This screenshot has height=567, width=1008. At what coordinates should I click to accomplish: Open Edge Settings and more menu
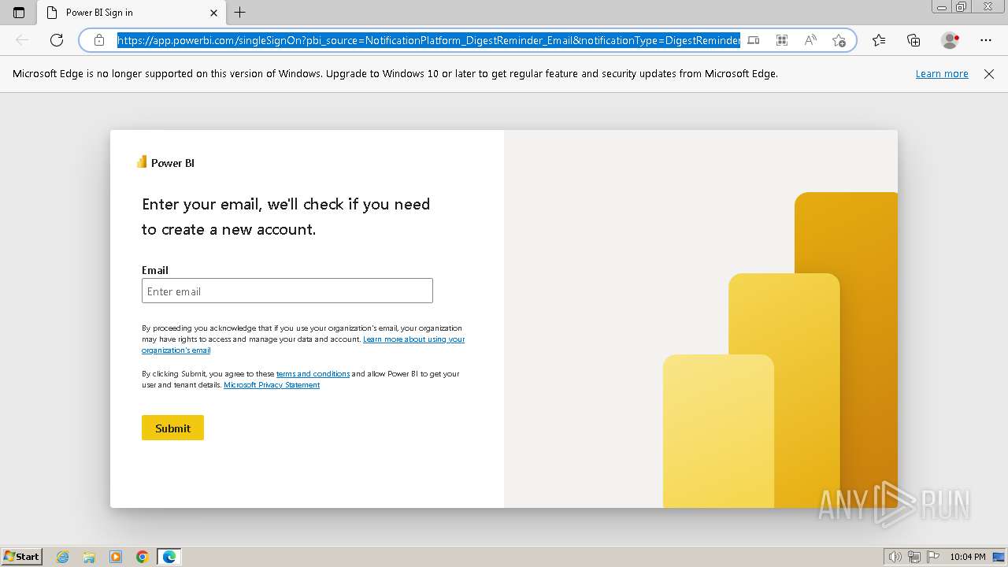(986, 40)
